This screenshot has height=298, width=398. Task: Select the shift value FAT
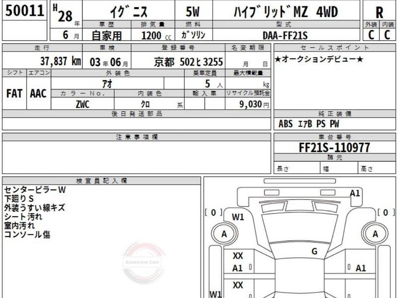(x=14, y=93)
